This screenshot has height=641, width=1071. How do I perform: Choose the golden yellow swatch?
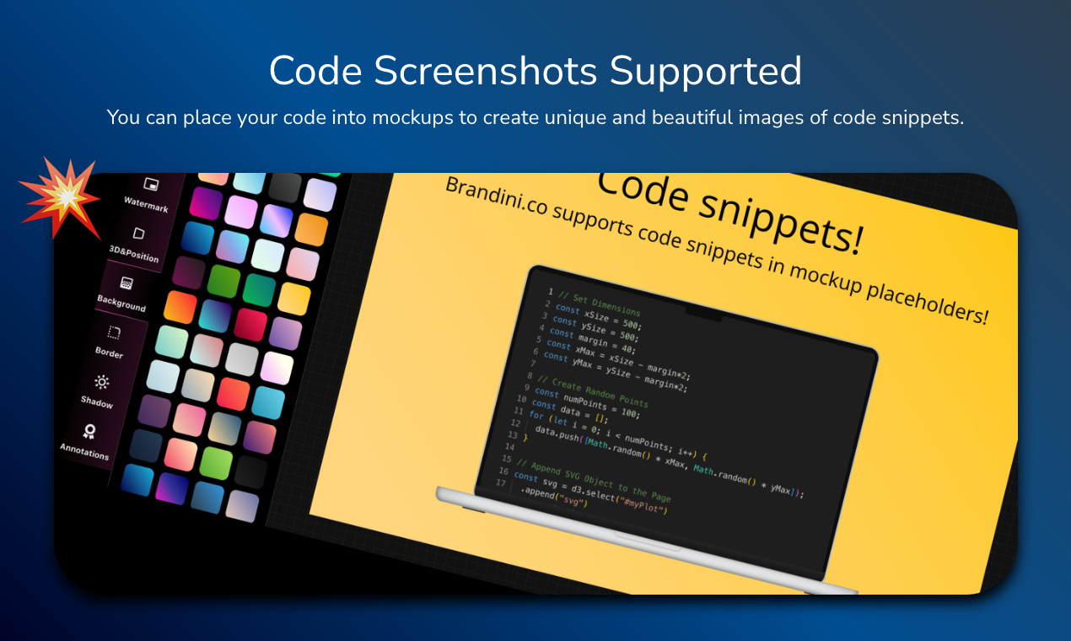pos(294,299)
